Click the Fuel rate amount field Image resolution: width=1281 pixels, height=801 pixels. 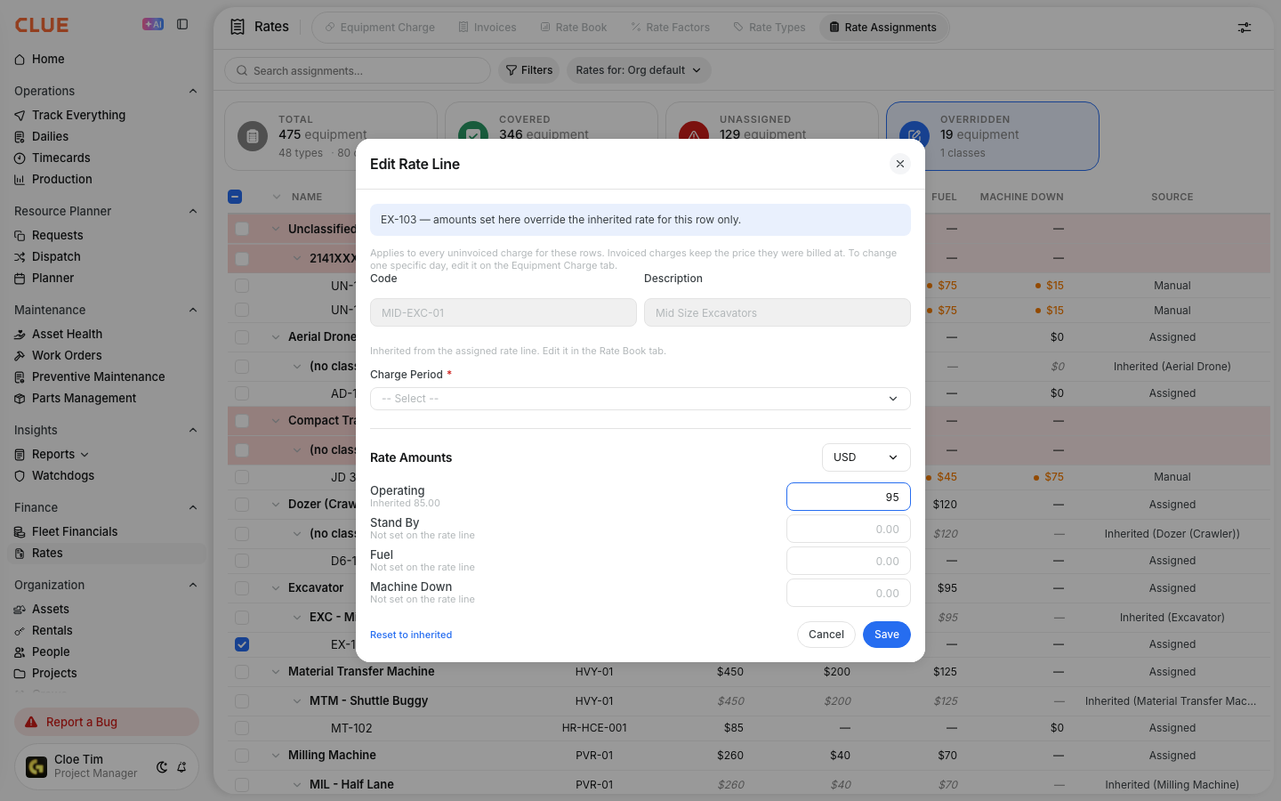(849, 561)
